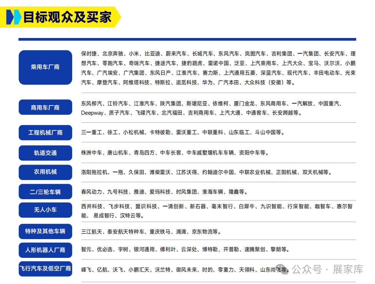Click the 工程机械厂商 sidebar label

point(45,132)
